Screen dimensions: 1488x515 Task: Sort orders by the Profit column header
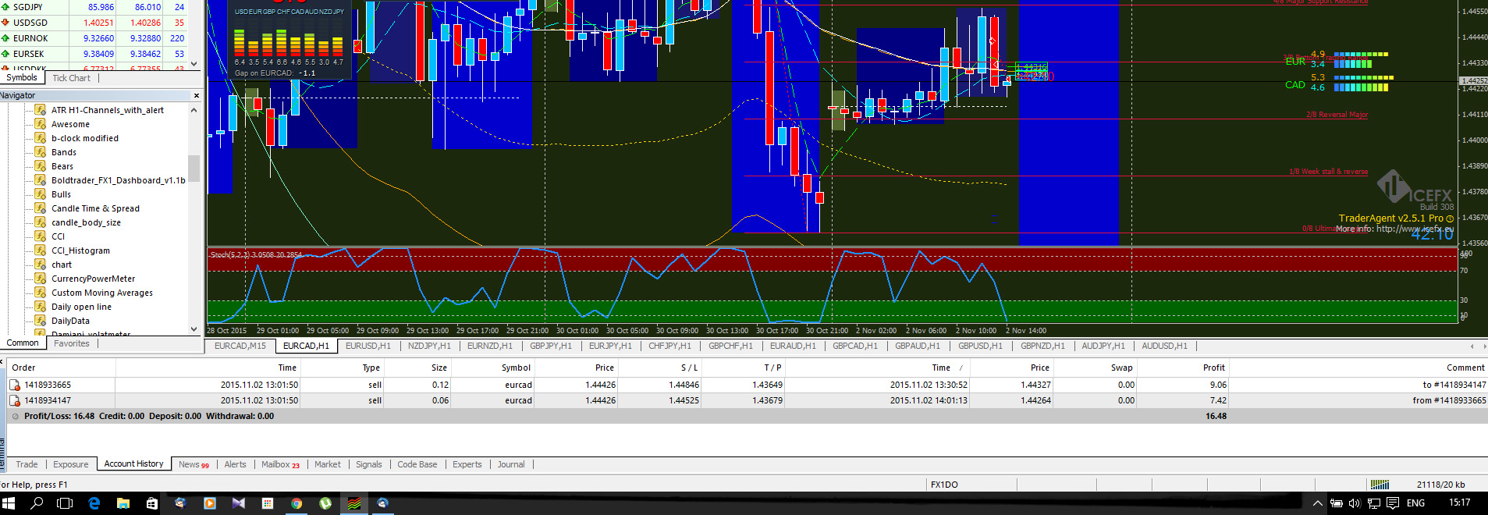click(1213, 368)
